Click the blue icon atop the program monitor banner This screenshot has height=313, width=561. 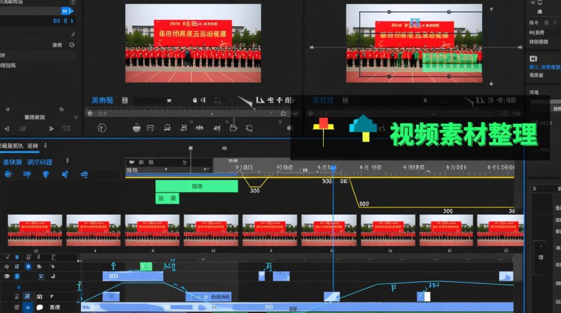415,23
